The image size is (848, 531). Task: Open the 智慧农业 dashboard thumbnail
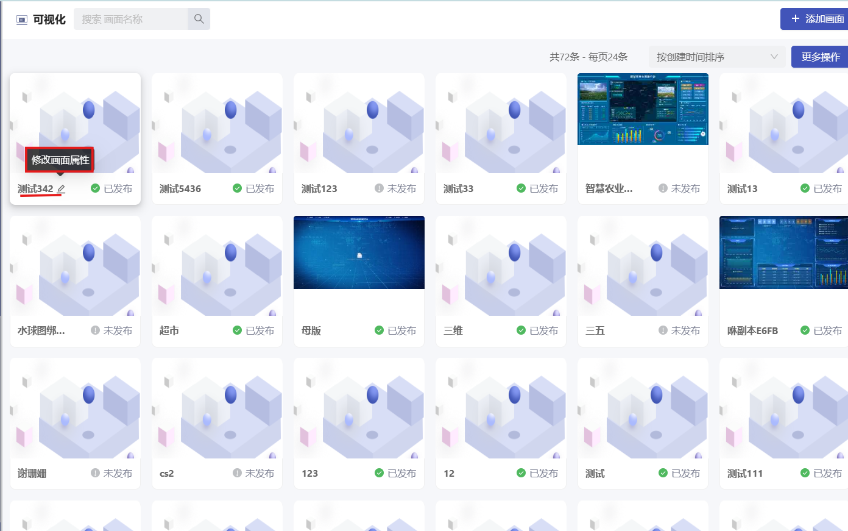643,109
